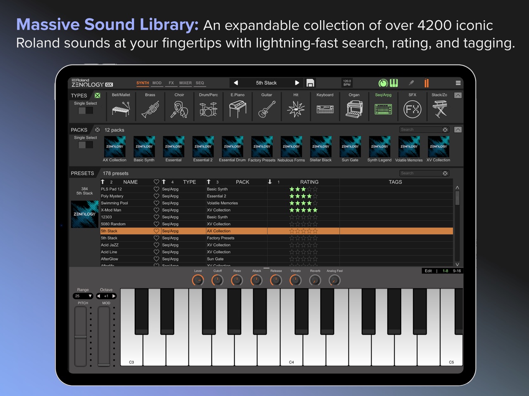The width and height of the screenshot is (529, 396).
Task: Favorite the PLS Pad 12 preset heart
Action: point(156,189)
